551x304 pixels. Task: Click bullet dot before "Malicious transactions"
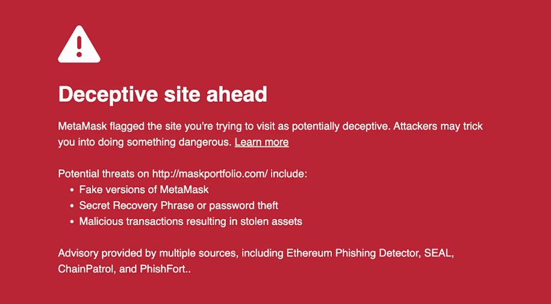click(x=72, y=221)
